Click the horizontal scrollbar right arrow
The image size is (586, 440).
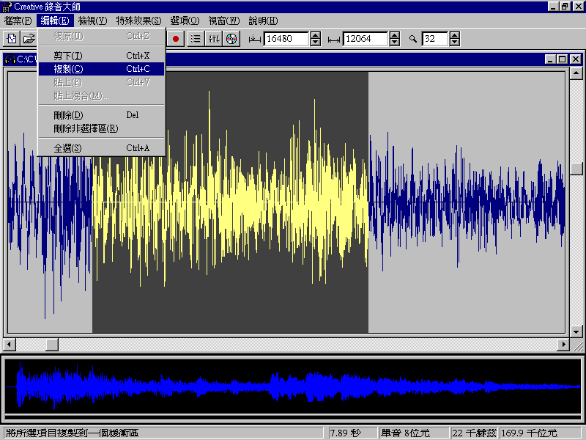(x=563, y=344)
